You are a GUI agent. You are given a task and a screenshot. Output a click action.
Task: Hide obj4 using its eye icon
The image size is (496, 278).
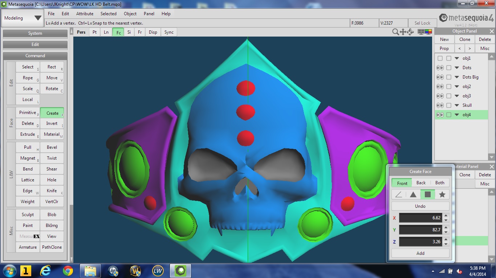pyautogui.click(x=440, y=115)
